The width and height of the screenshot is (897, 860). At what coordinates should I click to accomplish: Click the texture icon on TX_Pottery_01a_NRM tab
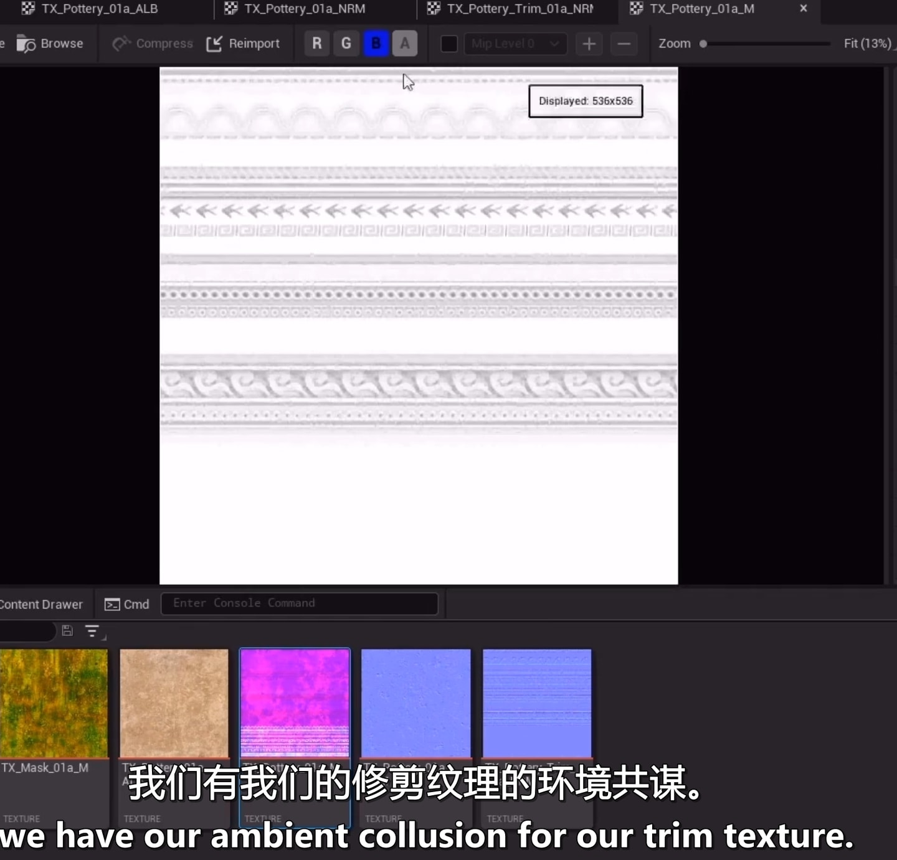(231, 8)
